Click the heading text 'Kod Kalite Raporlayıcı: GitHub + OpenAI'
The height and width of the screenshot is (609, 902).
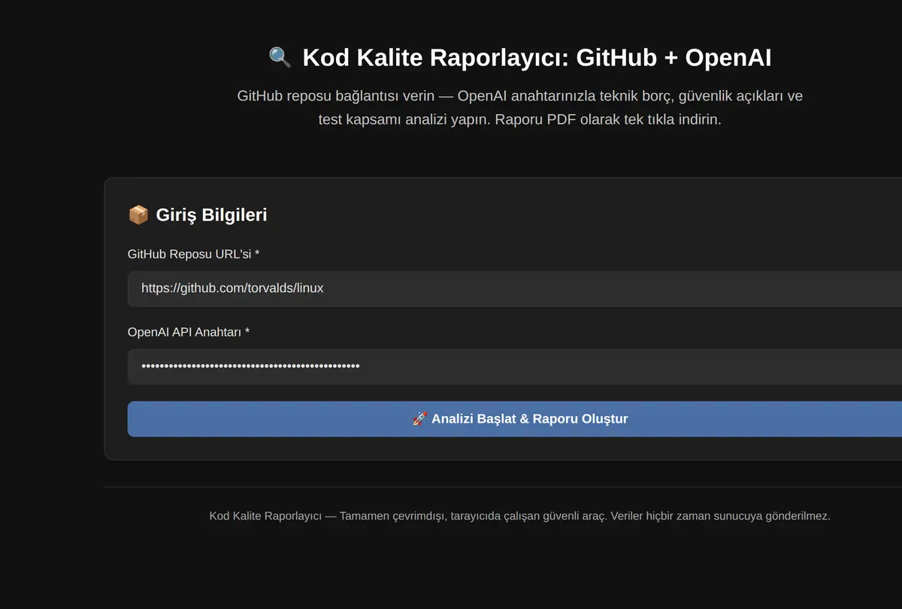coord(537,58)
